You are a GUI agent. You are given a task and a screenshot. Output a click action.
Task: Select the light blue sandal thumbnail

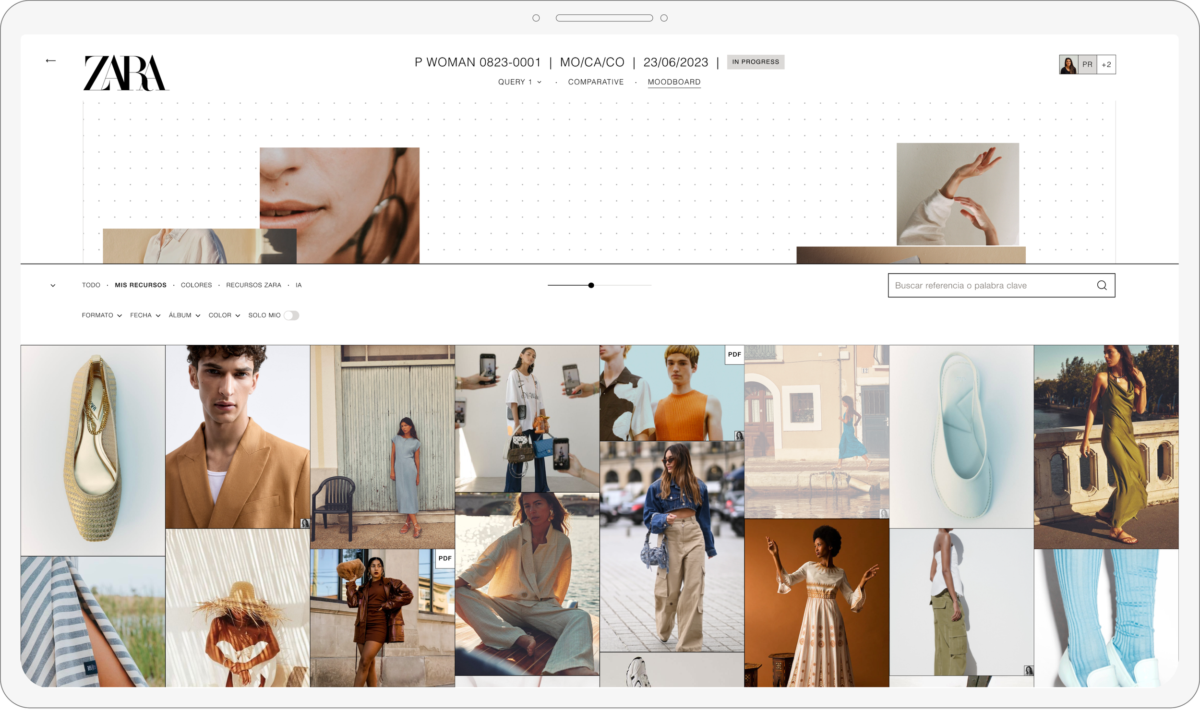[x=961, y=437]
